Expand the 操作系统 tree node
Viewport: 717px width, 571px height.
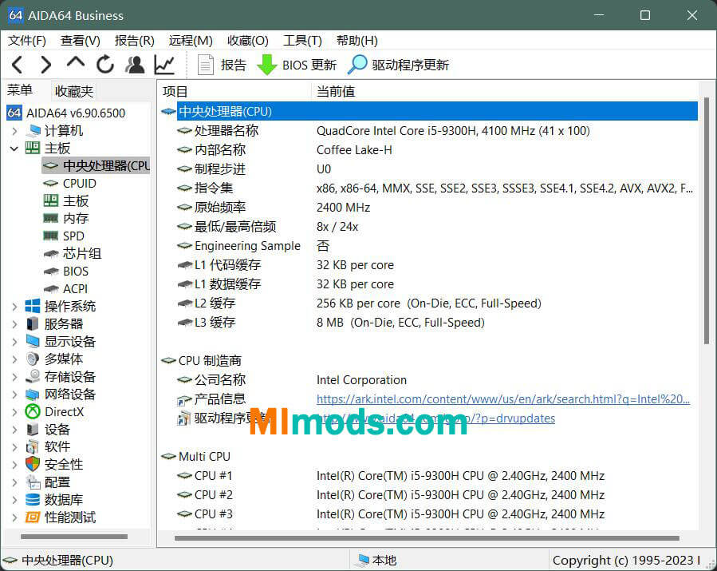(x=14, y=307)
